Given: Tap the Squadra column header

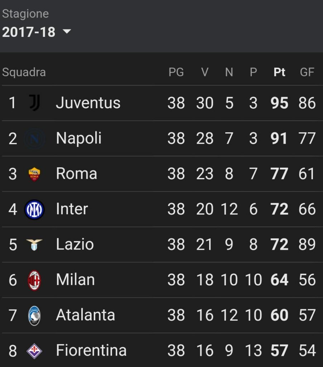Looking at the screenshot, I should [x=24, y=72].
